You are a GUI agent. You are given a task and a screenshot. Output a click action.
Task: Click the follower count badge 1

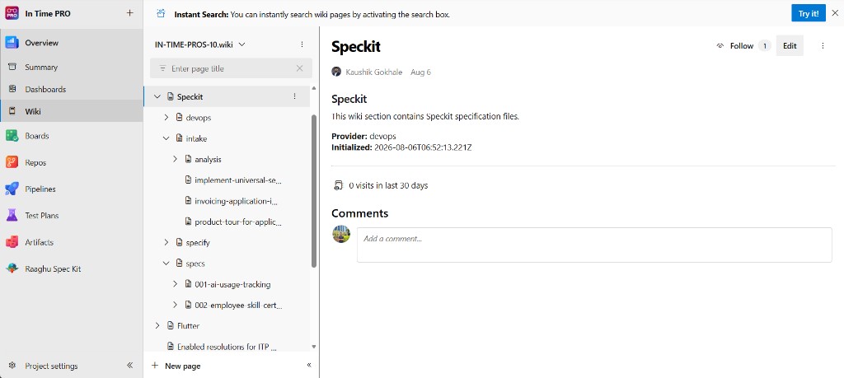(764, 45)
